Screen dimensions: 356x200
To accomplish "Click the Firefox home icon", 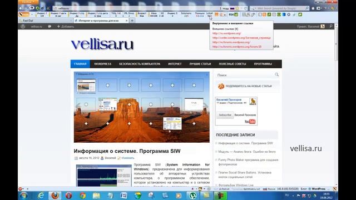I will pyautogui.click(x=313, y=8).
